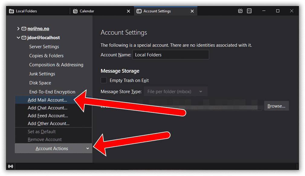This screenshot has height=176, width=305.
Task: Choose Add Feed Account menu item
Action: (x=54, y=115)
